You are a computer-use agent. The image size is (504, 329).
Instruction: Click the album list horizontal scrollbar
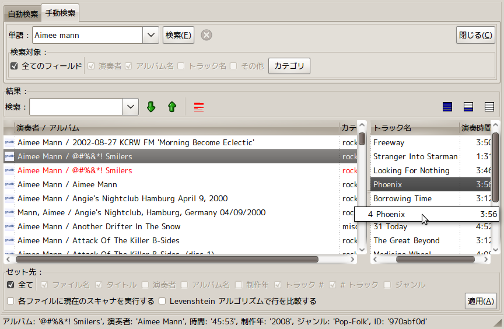(167, 259)
